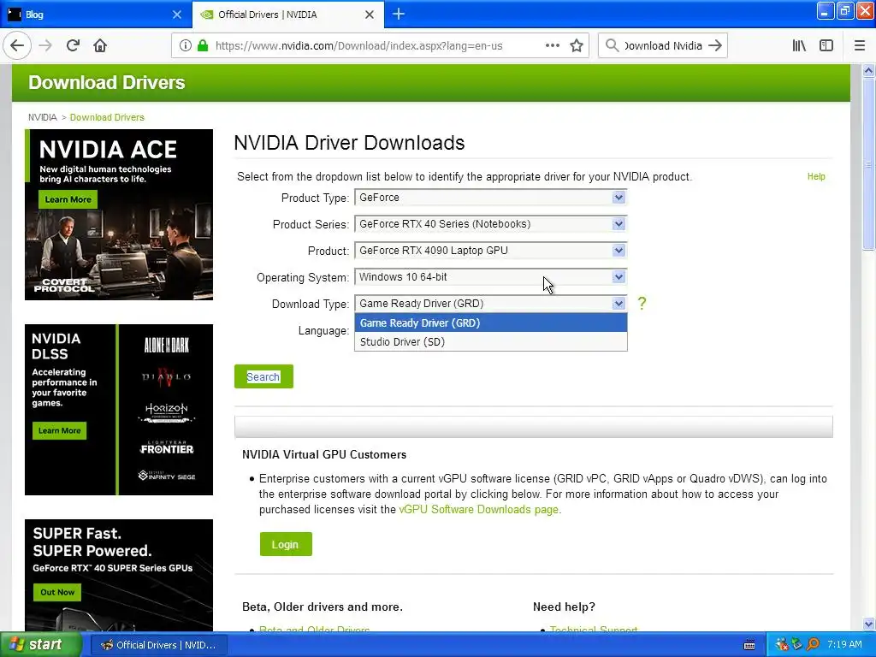
Task: Click NVIDIA Virtual GPU Customers heading
Action: (x=324, y=455)
